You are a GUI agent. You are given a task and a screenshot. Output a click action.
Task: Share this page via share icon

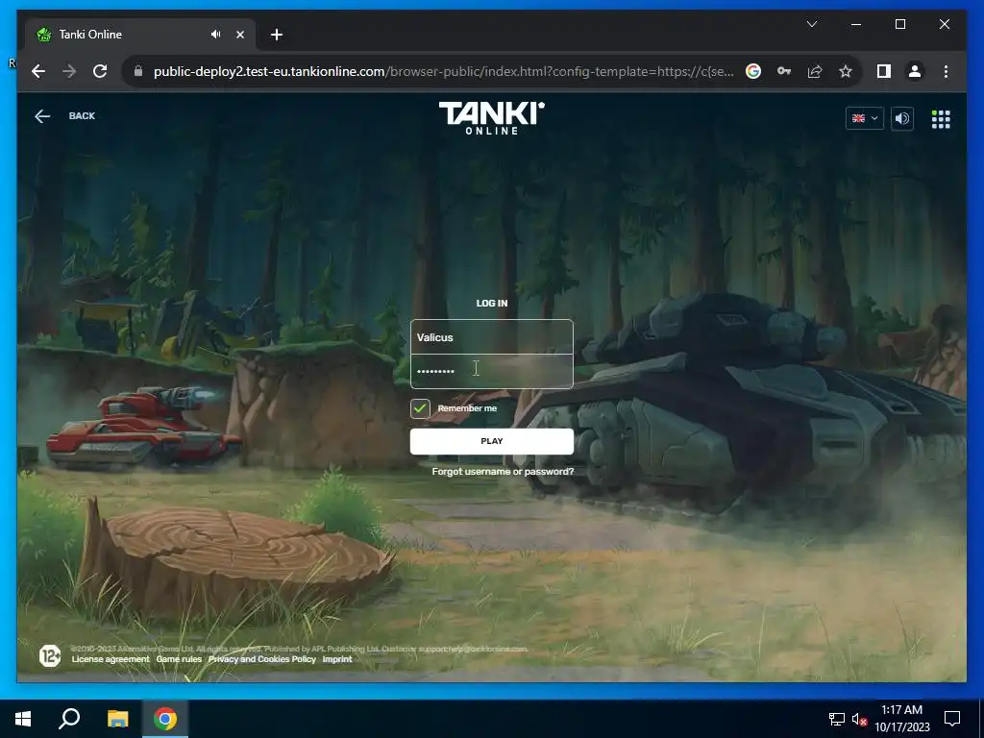point(815,71)
